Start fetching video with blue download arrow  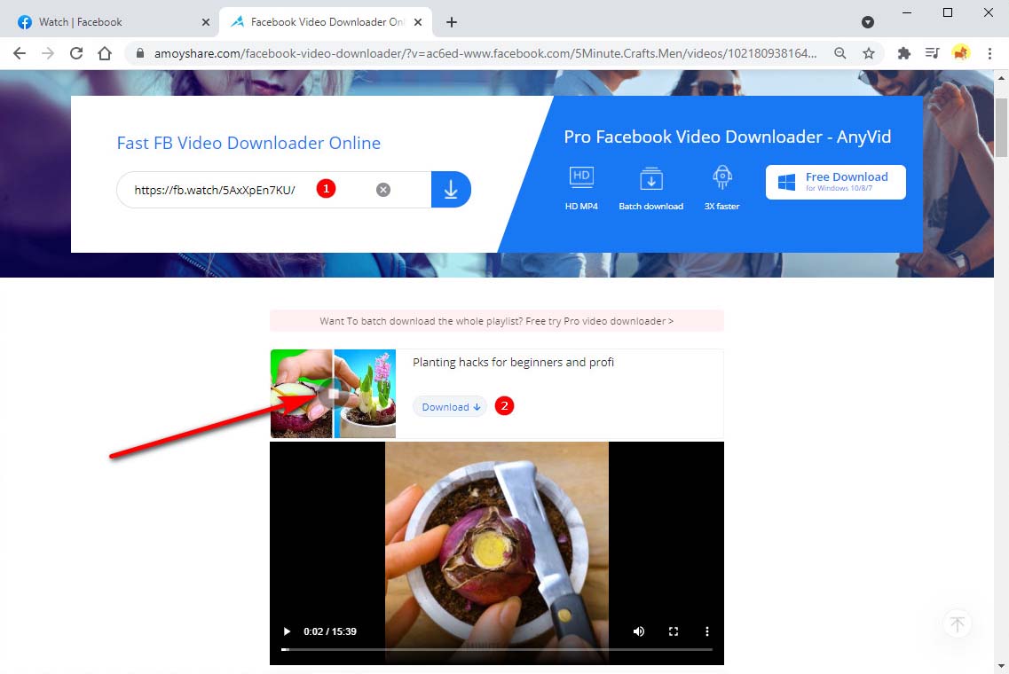451,190
